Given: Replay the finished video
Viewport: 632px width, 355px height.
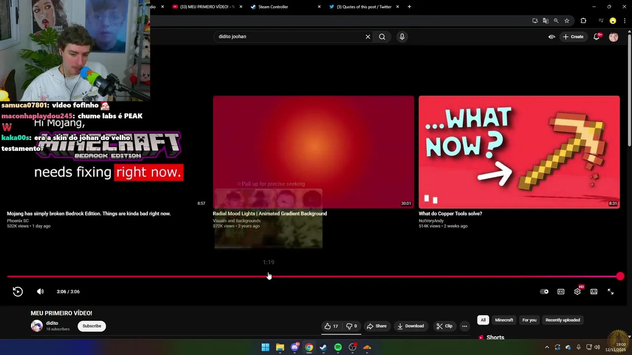Looking at the screenshot, I should (18, 291).
